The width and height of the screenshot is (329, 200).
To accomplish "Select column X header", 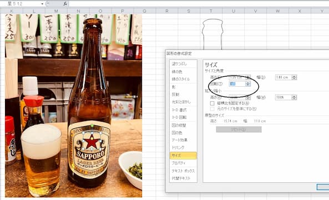I will pos(300,11).
